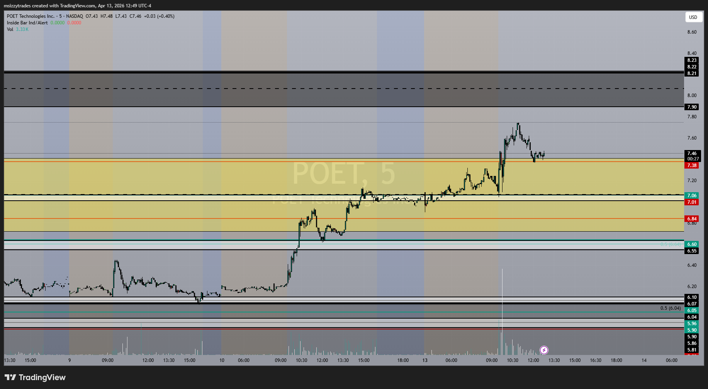Click the date label 13 on time axis
This screenshot has height=389, width=708.
(425, 360)
